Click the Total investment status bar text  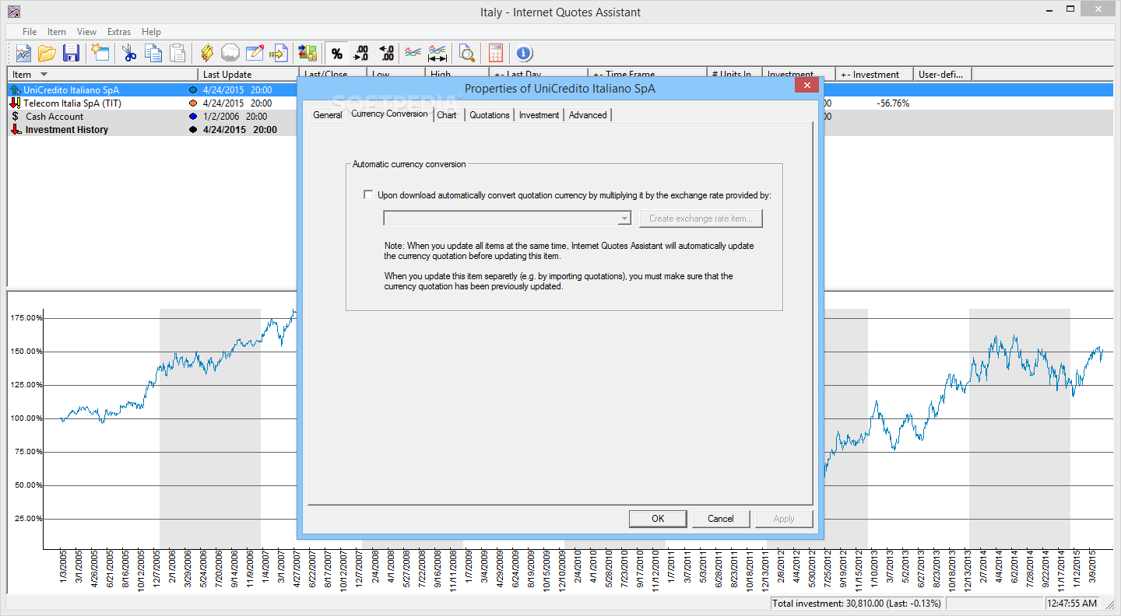(856, 604)
